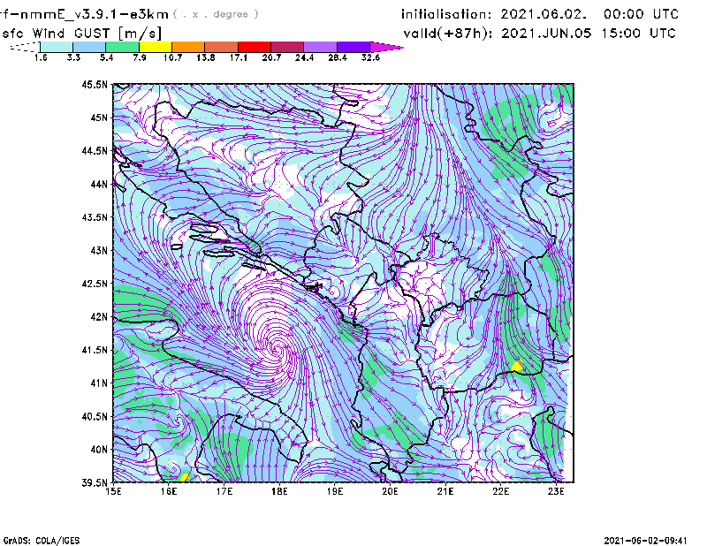Viewport: 707px width, 546px height.
Task: Pick the red 17.1–20.7 legend swatch
Action: pos(255,47)
